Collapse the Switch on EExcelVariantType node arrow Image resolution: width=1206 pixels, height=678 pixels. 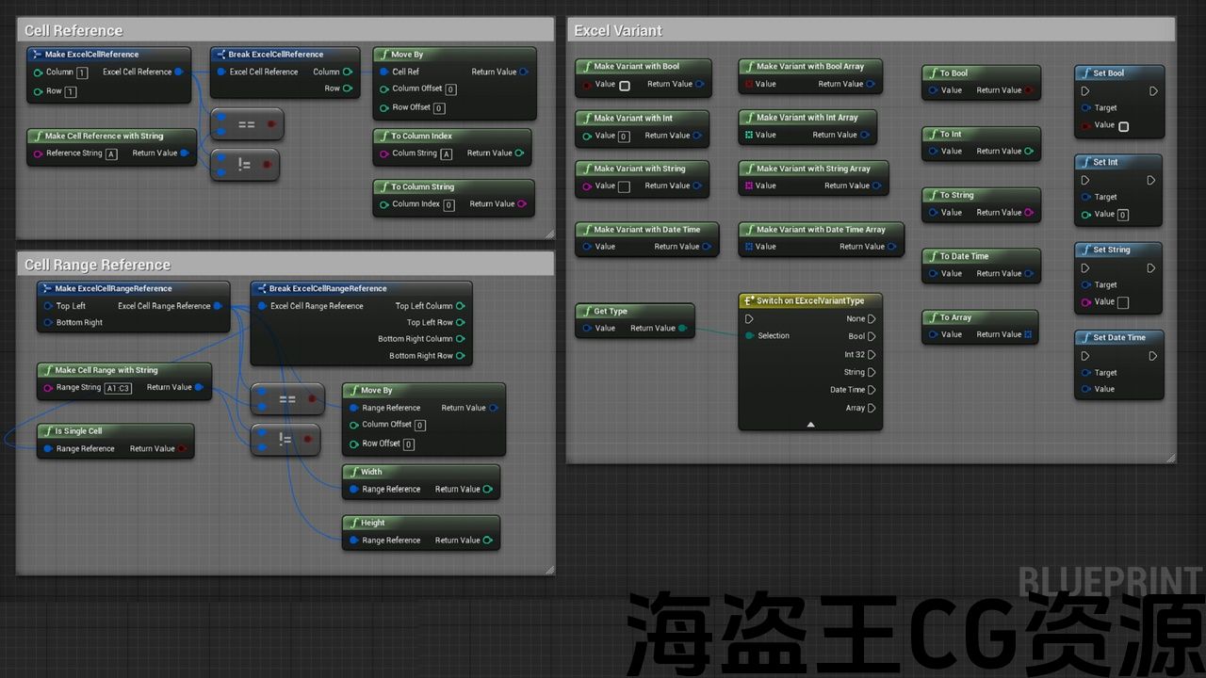click(x=810, y=425)
